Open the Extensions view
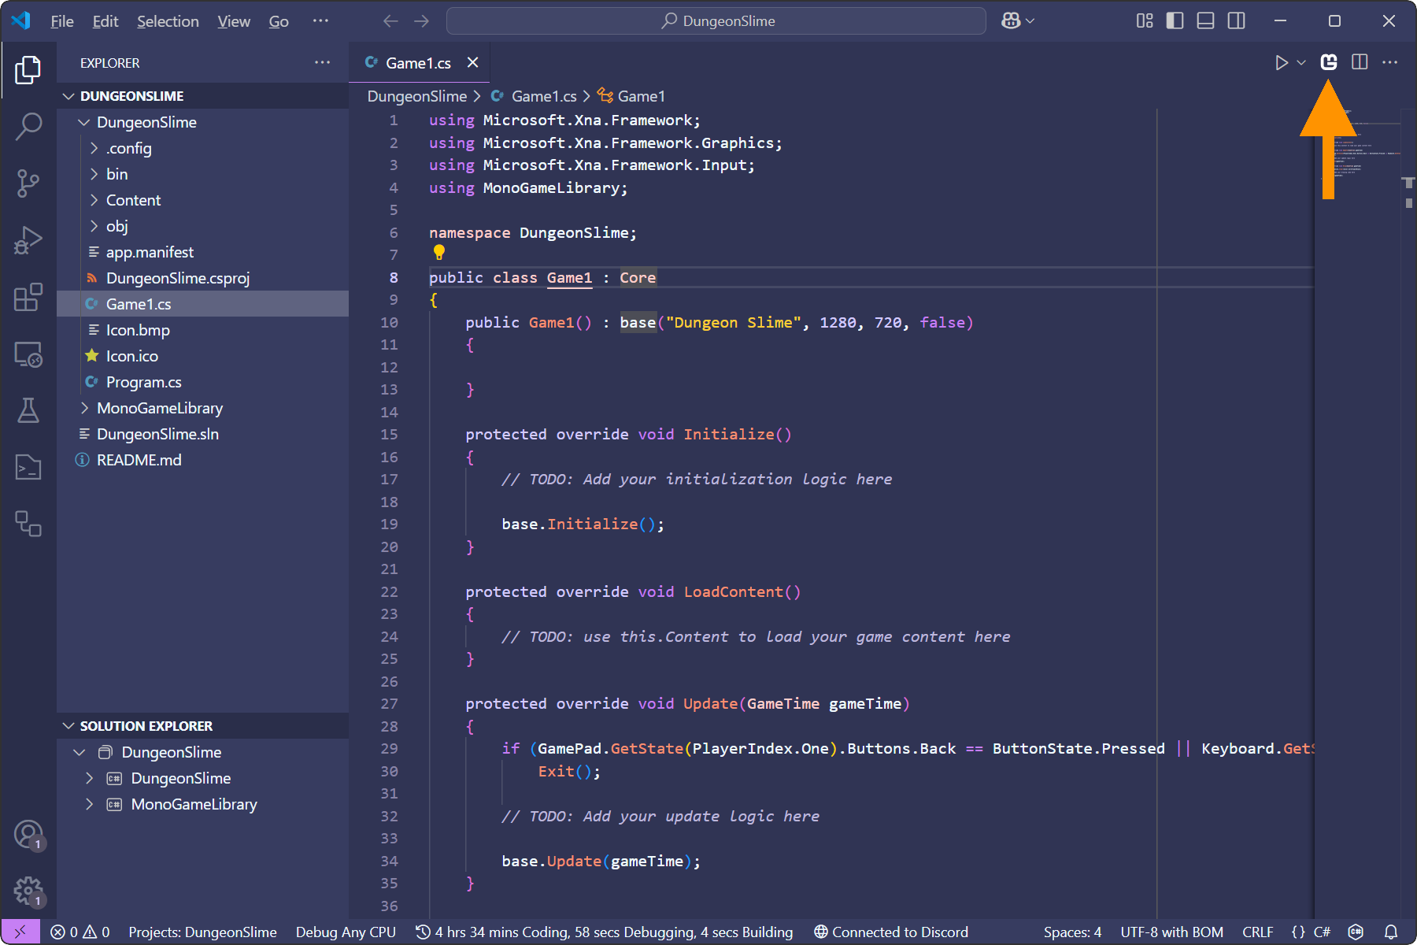1417x945 pixels. point(28,298)
